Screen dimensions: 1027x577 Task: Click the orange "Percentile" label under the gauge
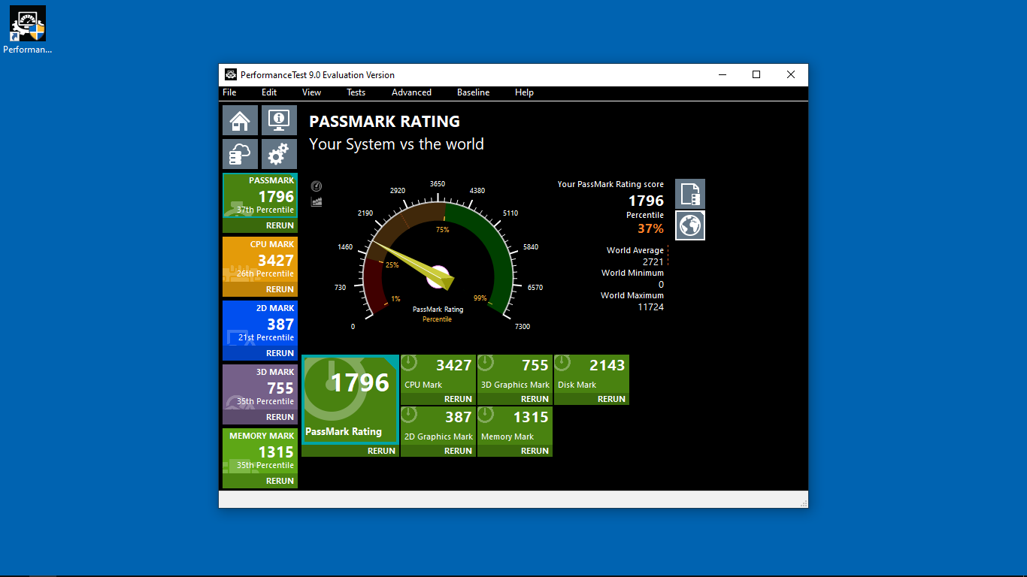click(x=438, y=319)
